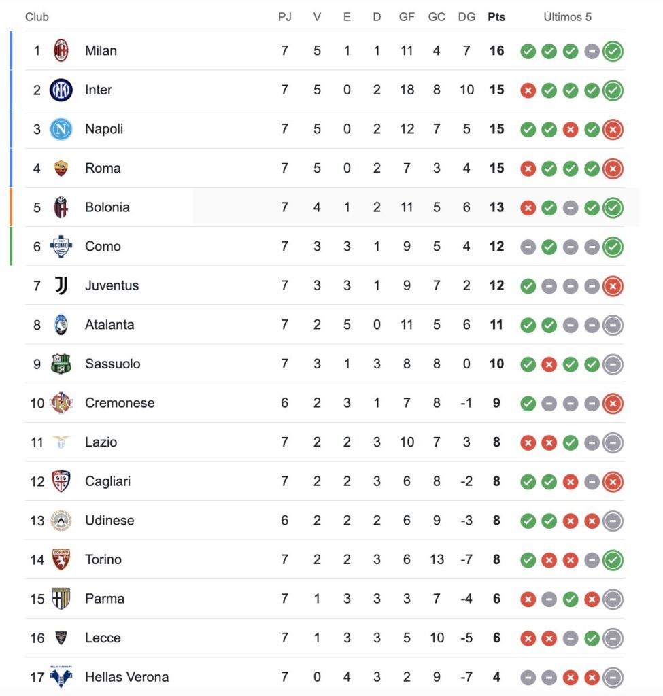Viewport: 663px width, 696px height.
Task: Click the Milan club crest icon
Action: (61, 51)
